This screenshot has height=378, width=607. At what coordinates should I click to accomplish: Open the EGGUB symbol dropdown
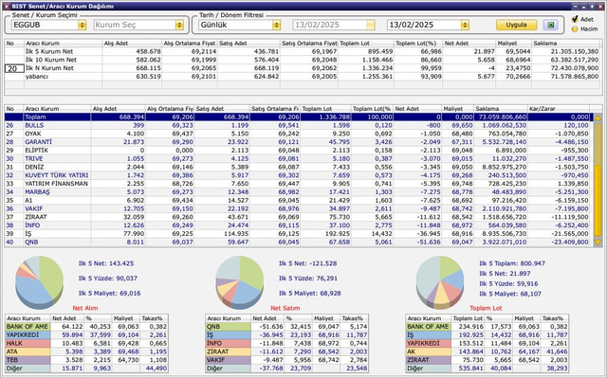[83, 26]
